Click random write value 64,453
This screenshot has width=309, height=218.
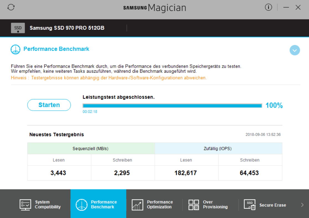(249, 173)
